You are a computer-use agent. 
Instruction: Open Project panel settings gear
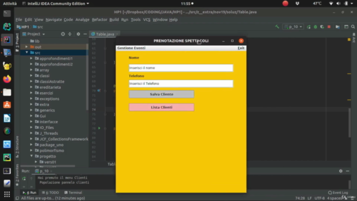point(78,34)
